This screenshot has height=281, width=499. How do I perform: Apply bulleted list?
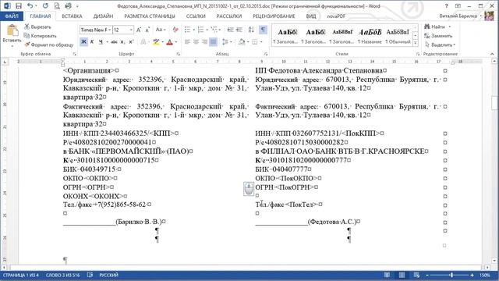(x=187, y=30)
